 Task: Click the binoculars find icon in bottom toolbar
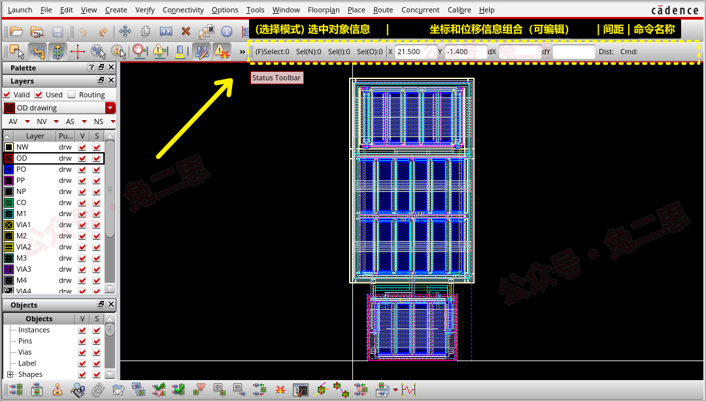tap(77, 390)
